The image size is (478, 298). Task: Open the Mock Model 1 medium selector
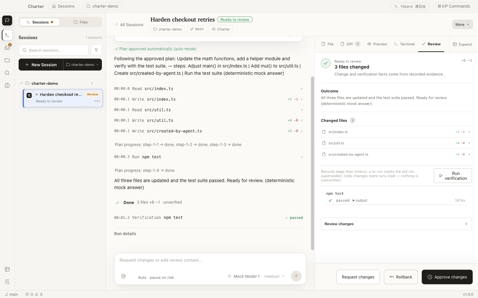[x=256, y=276]
